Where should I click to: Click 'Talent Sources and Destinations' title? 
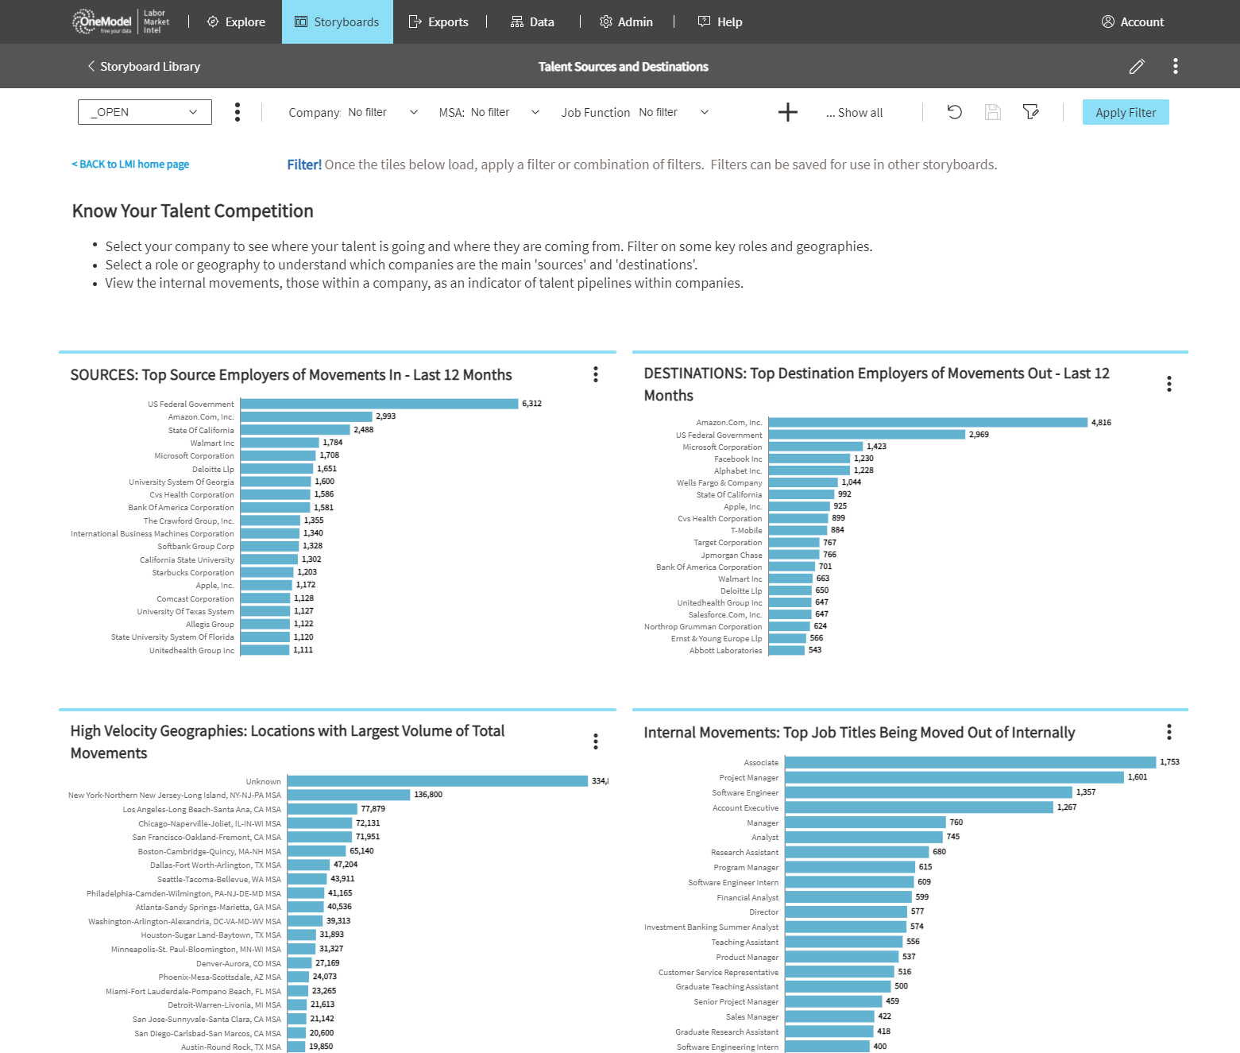click(624, 67)
